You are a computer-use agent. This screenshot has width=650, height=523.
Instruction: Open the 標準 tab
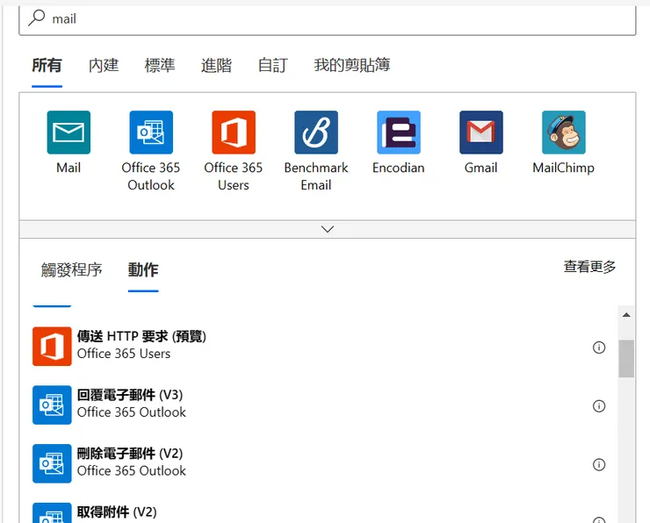coord(160,66)
